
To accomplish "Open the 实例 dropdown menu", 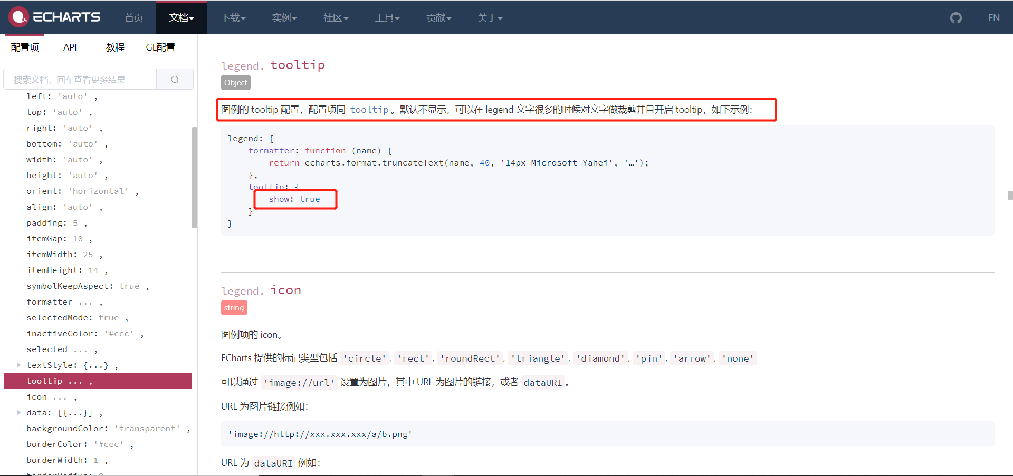I will pos(284,18).
